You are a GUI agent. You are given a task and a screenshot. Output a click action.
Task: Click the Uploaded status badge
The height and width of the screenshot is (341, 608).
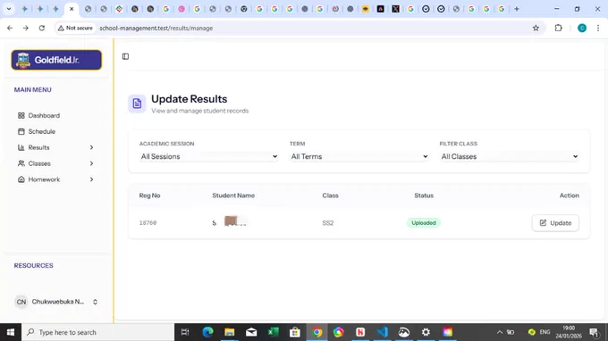424,223
